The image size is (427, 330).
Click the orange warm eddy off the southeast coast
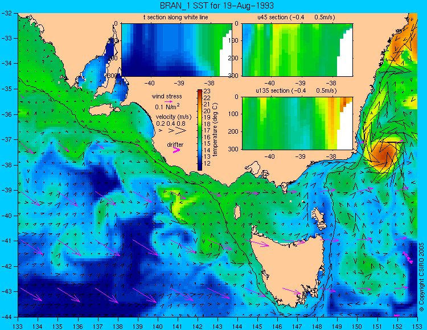pyautogui.click(x=384, y=156)
